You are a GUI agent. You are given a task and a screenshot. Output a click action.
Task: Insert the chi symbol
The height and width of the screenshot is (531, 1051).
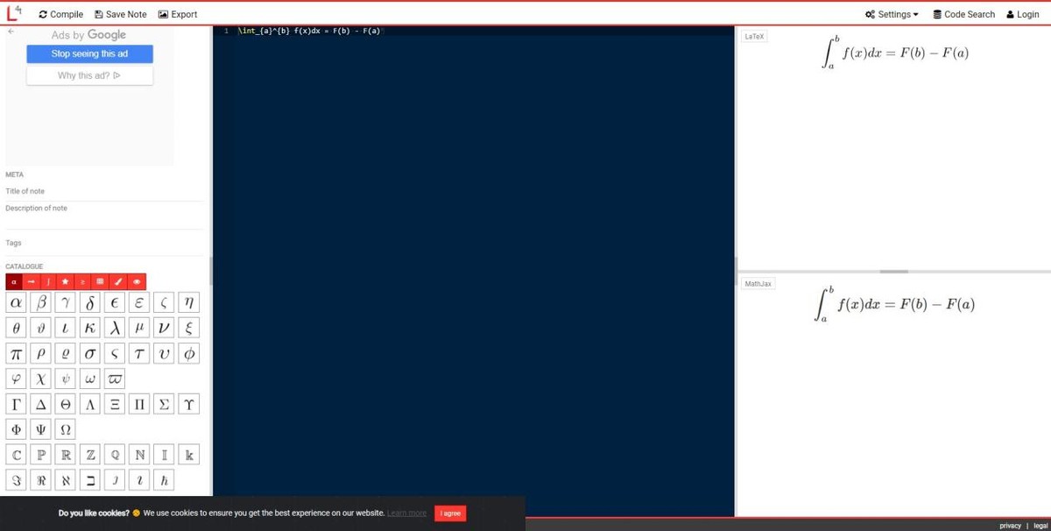click(40, 379)
